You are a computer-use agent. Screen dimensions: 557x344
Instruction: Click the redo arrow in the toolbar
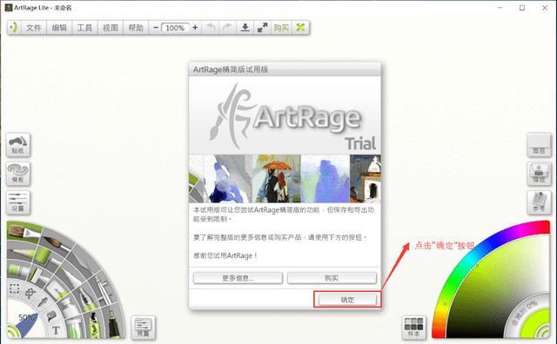(227, 27)
